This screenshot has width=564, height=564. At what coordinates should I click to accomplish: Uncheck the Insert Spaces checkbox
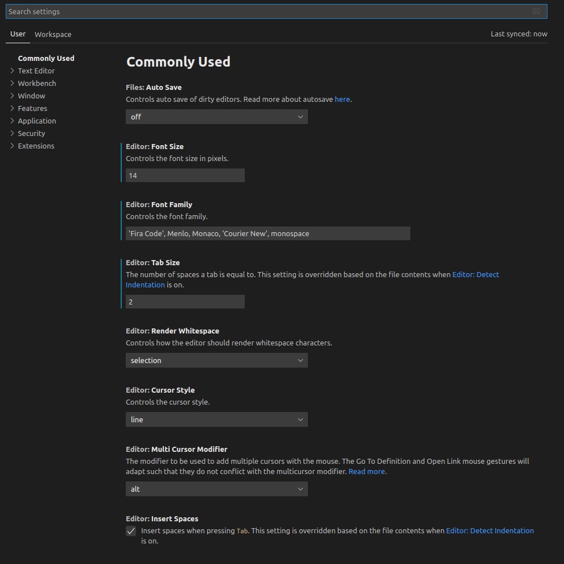pyautogui.click(x=131, y=531)
